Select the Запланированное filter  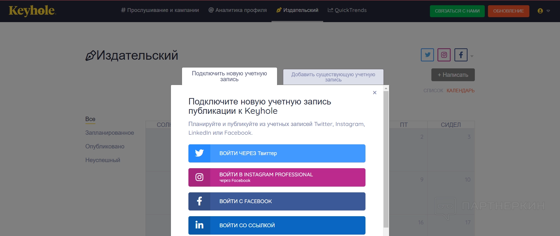(110, 133)
